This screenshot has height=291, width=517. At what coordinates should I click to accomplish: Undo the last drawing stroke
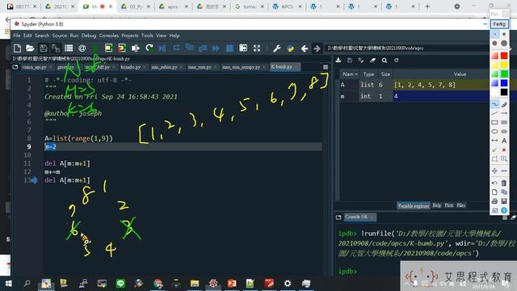point(494,183)
